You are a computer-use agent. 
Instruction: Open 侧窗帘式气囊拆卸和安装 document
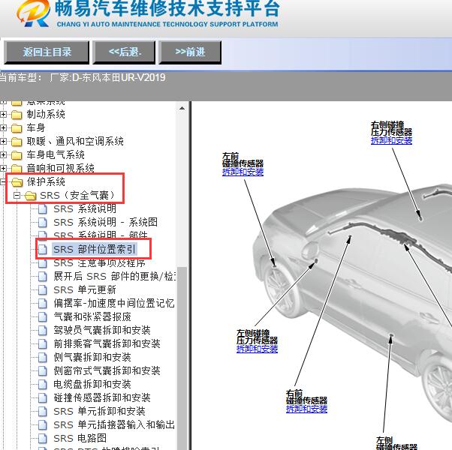coord(107,370)
